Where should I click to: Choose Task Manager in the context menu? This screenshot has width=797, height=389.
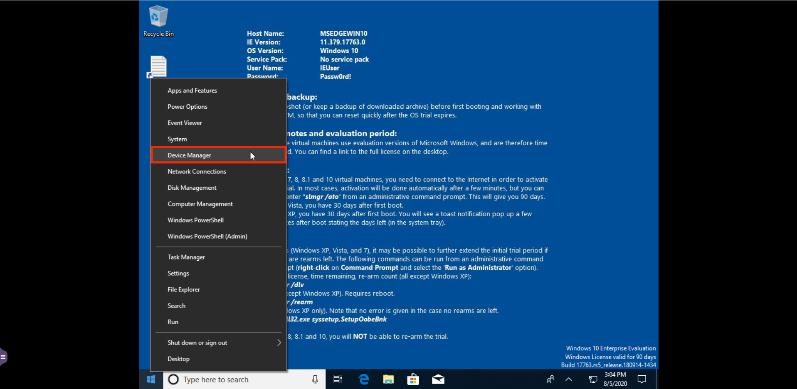186,257
